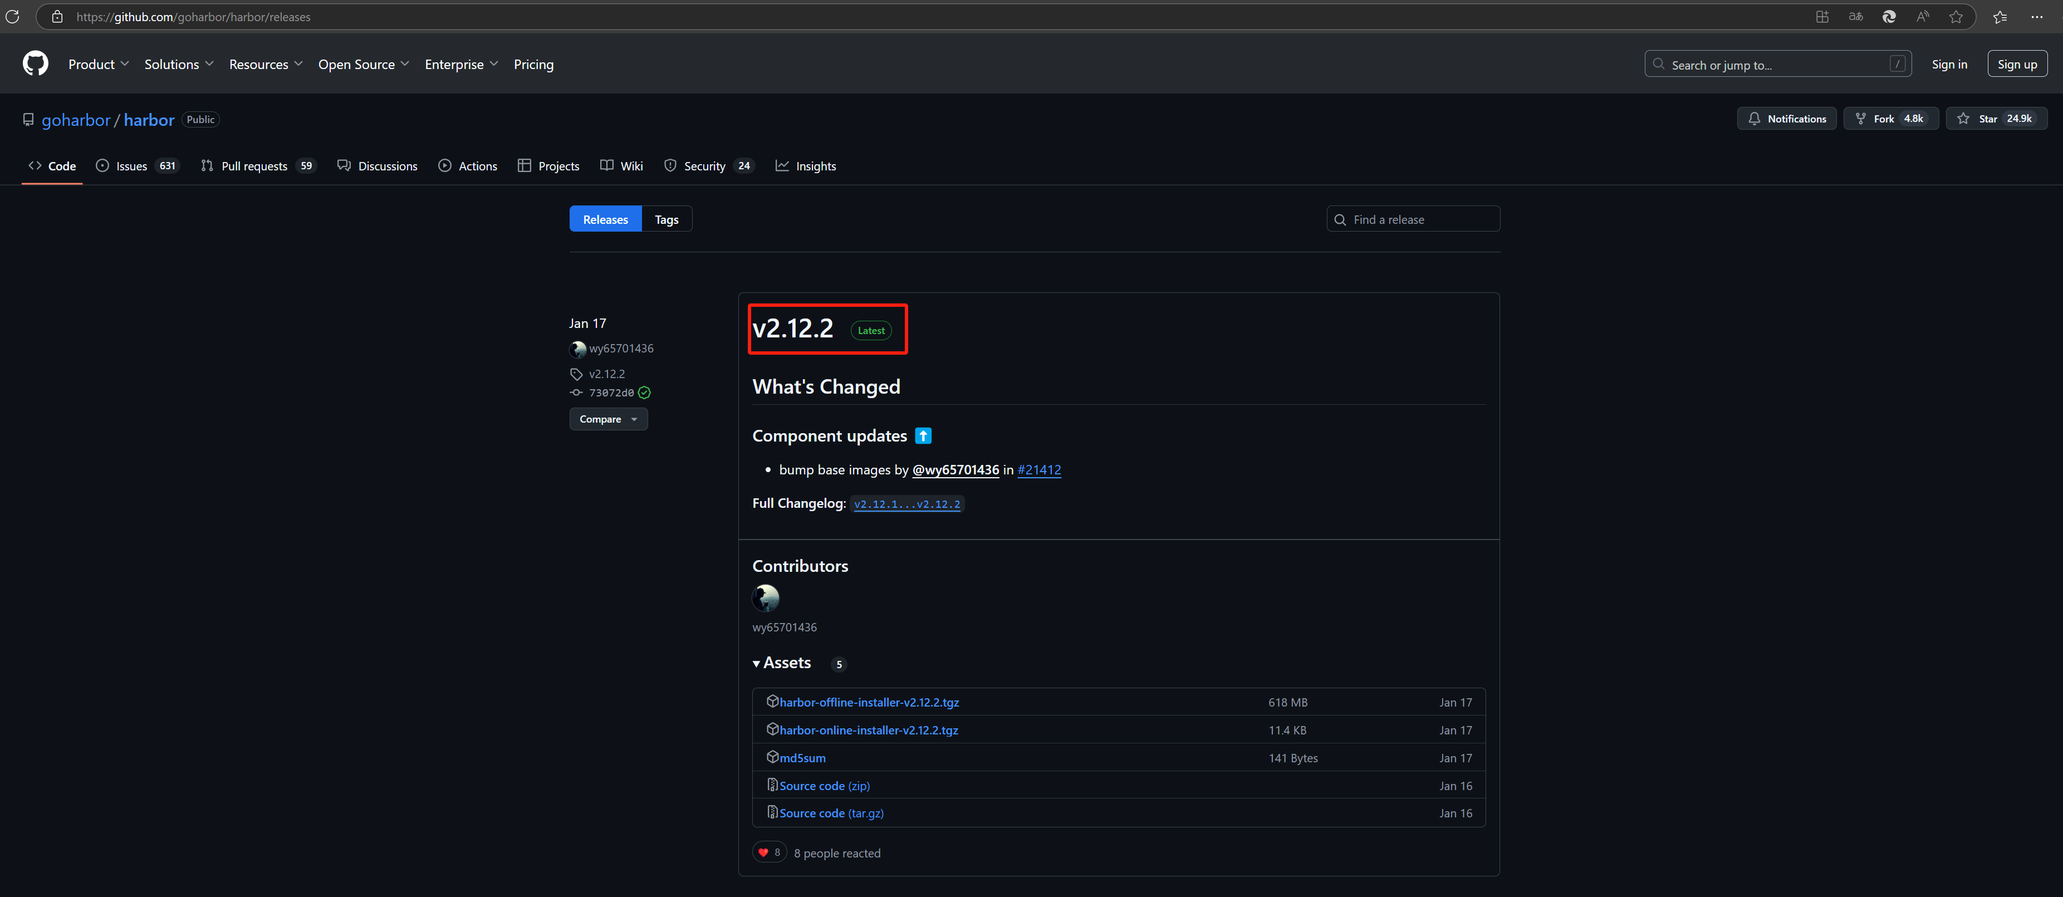Expand the Open Source menu
Viewport: 2063px width, 897px height.
click(x=363, y=64)
